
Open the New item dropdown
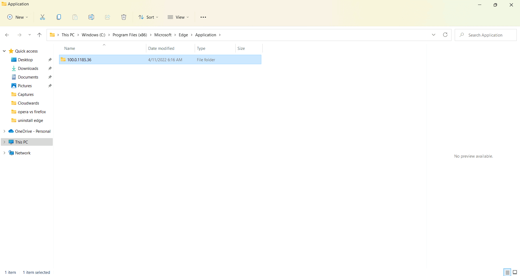click(18, 17)
